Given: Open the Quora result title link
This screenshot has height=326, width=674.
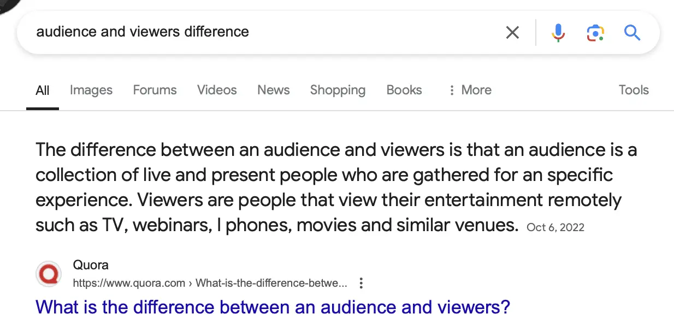Looking at the screenshot, I should pyautogui.click(x=273, y=307).
